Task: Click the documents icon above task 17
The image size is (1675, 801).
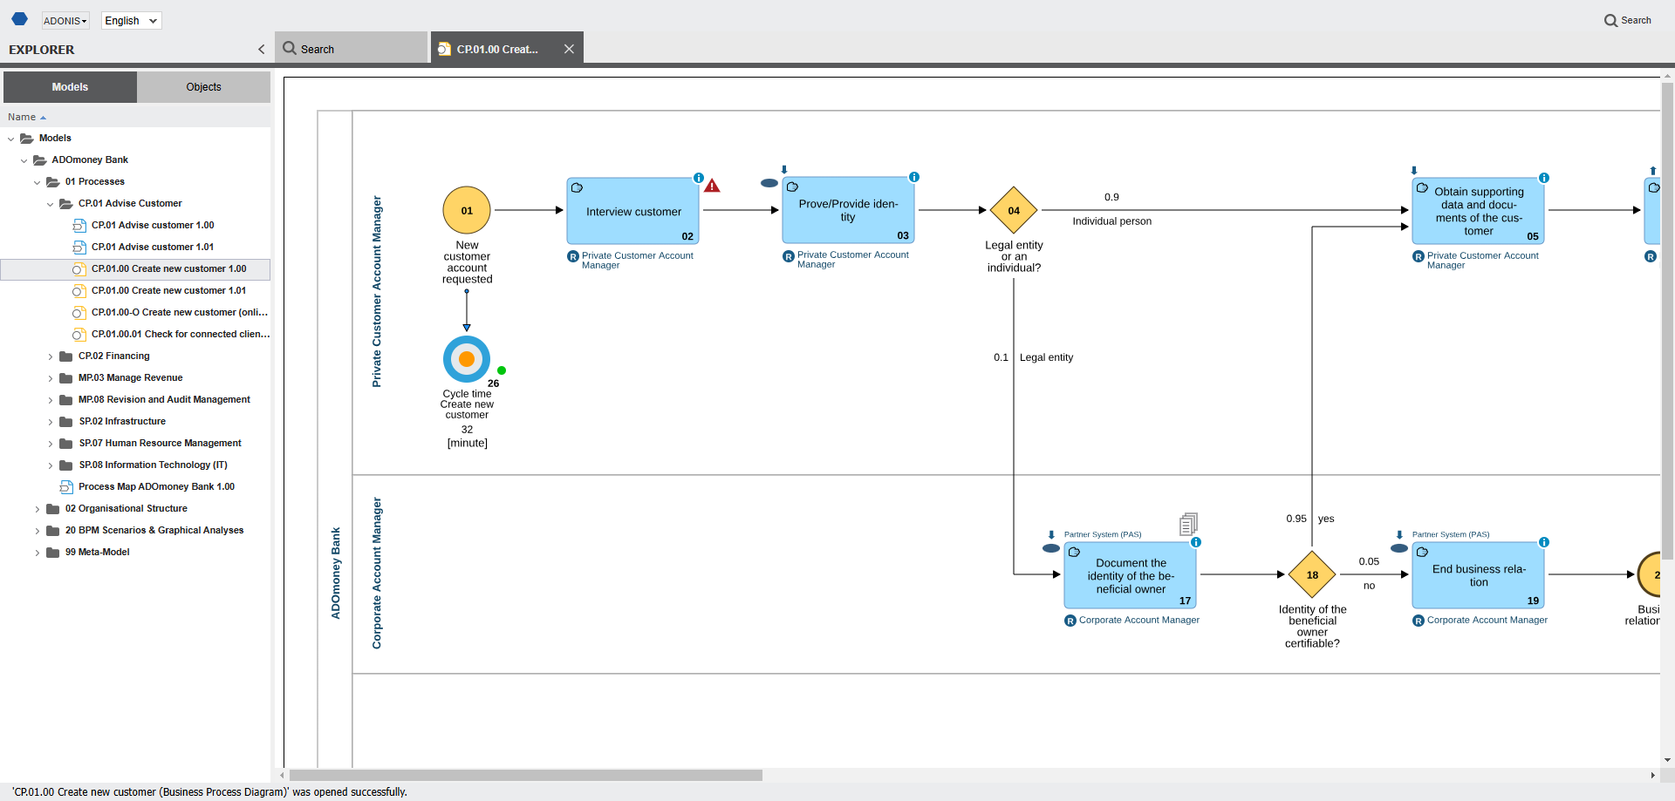Action: [1188, 523]
